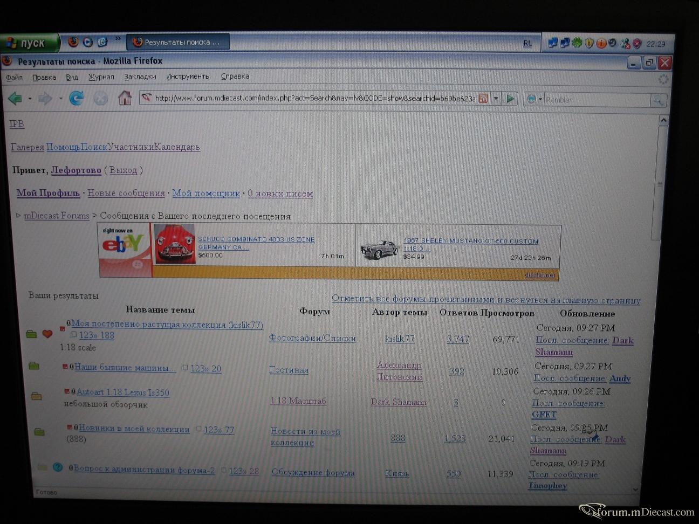Open the IPB link at page top
Screen dimensions: 699x524
coord(17,123)
